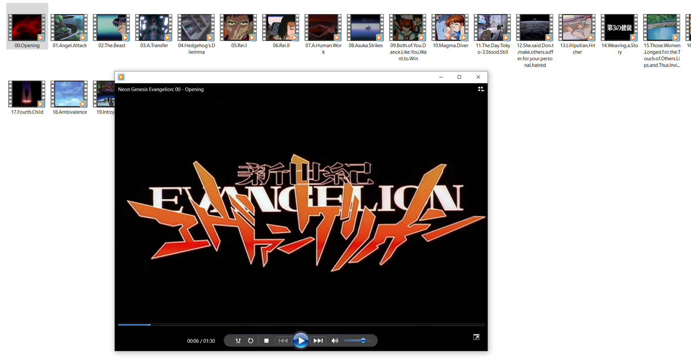Screen dimensions: 691x364
Task: Select the 18.Ambivalence video file
Action: coord(70,95)
